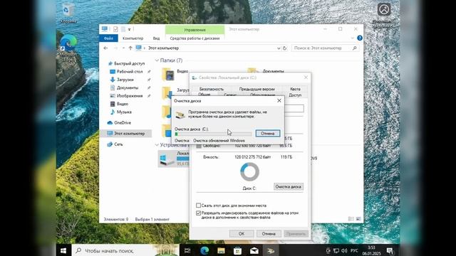Open Task View on the taskbar

[x=187, y=250]
